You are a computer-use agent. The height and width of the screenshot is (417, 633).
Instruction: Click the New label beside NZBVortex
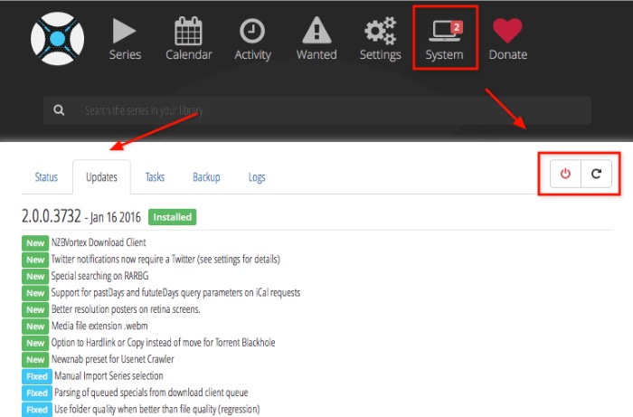point(35,242)
